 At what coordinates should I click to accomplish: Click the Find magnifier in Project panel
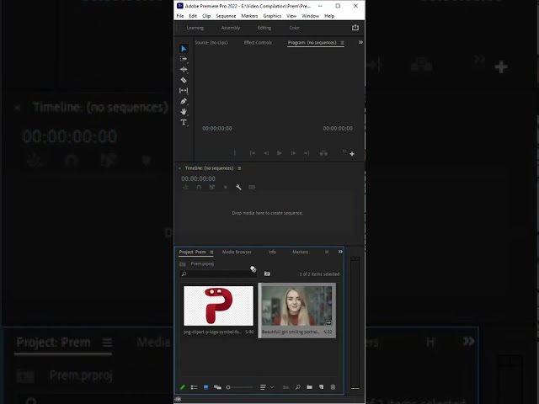click(x=297, y=387)
